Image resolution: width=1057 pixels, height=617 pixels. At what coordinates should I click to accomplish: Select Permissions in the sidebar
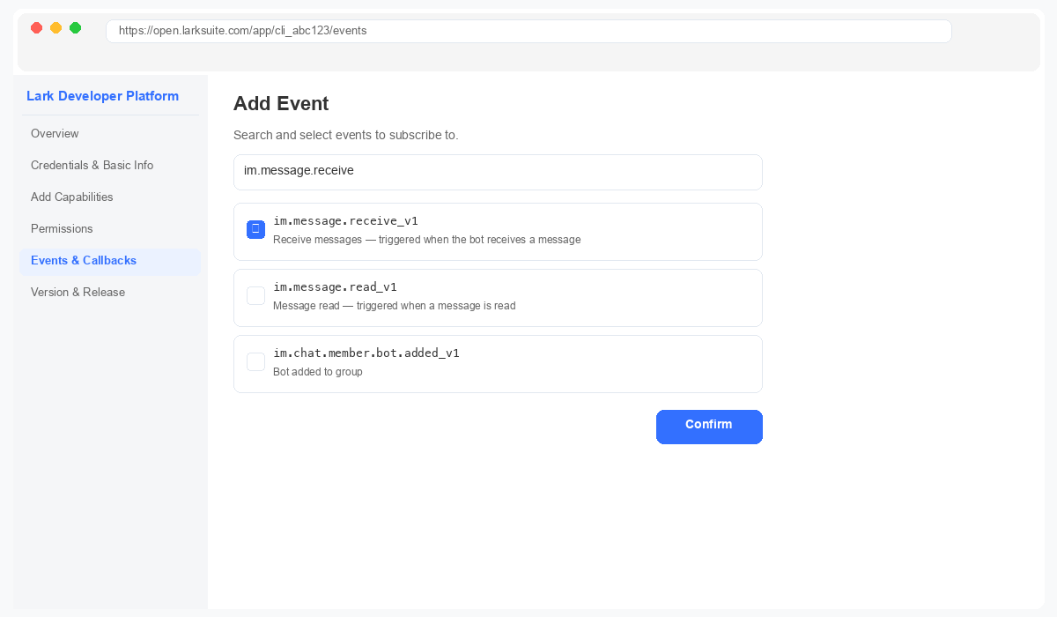(x=110, y=229)
